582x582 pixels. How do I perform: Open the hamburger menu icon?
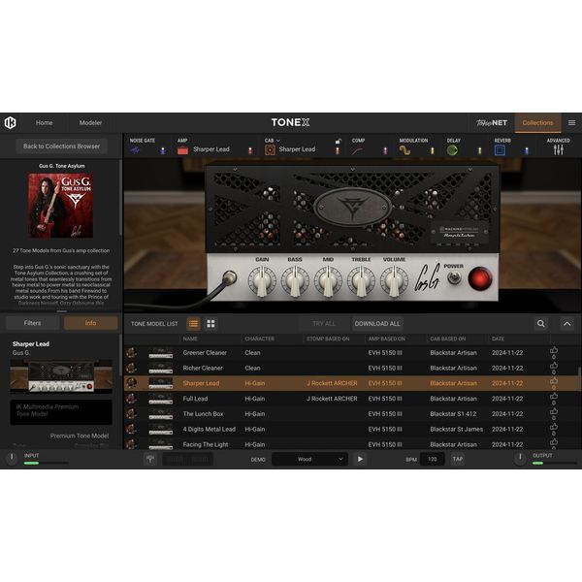pyautogui.click(x=571, y=123)
